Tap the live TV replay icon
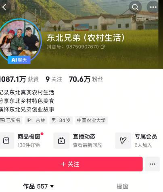The image size is (163, 192). pos(61,140)
